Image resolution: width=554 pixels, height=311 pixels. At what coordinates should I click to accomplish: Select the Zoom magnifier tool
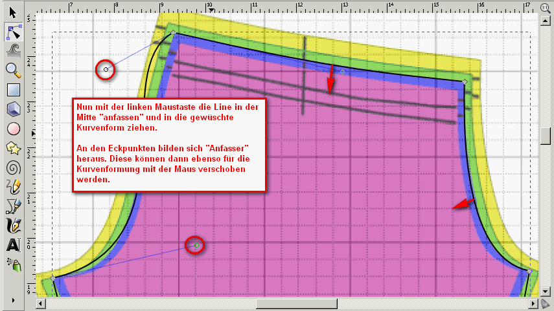point(12,69)
